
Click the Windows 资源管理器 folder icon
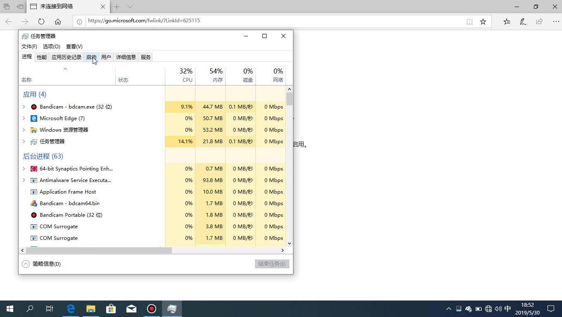click(x=34, y=130)
